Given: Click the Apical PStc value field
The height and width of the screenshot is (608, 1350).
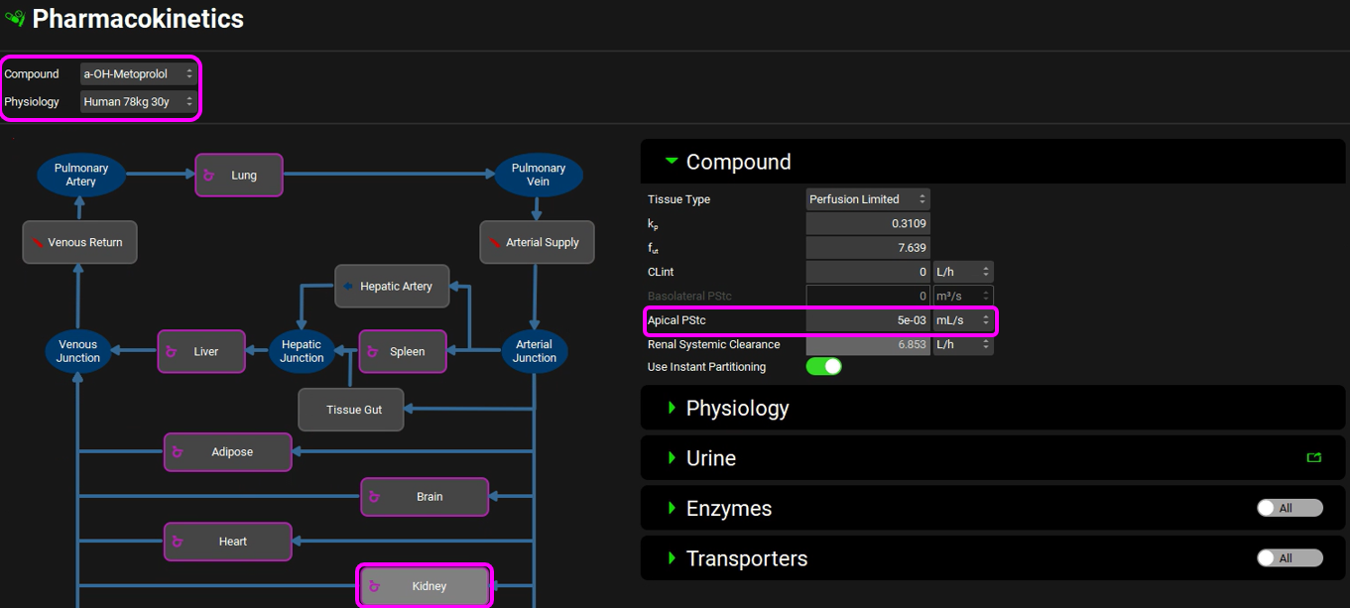Looking at the screenshot, I should pyautogui.click(x=867, y=320).
